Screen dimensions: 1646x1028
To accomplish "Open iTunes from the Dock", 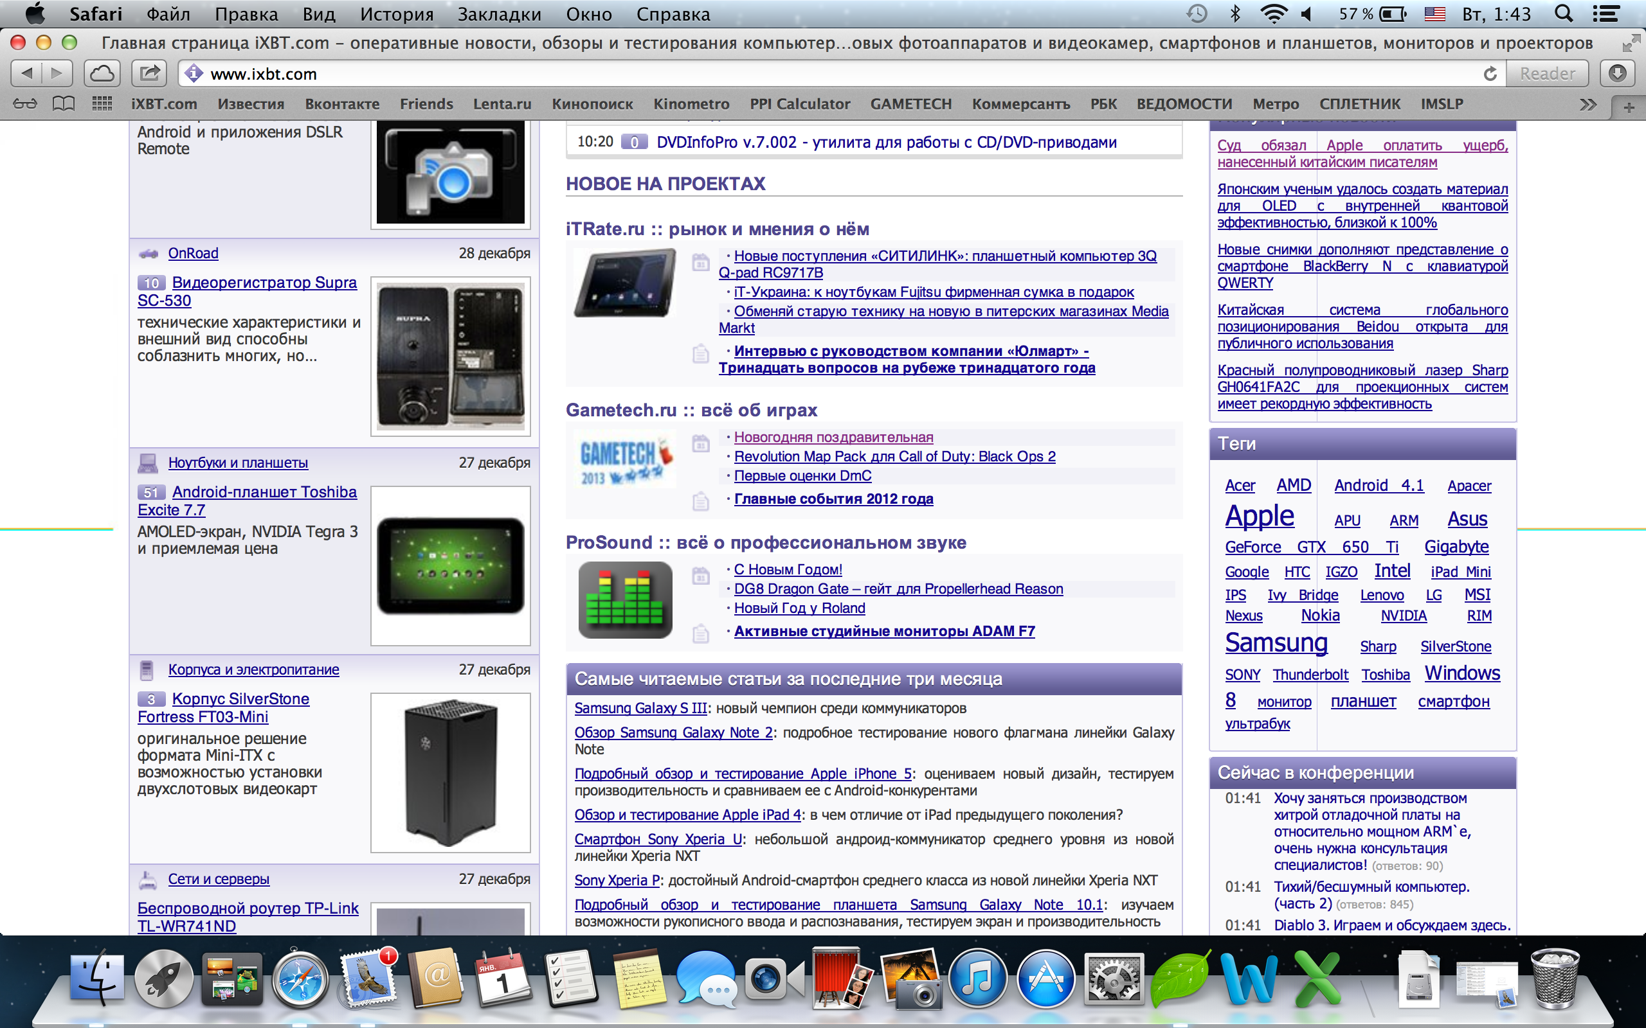I will 978,980.
